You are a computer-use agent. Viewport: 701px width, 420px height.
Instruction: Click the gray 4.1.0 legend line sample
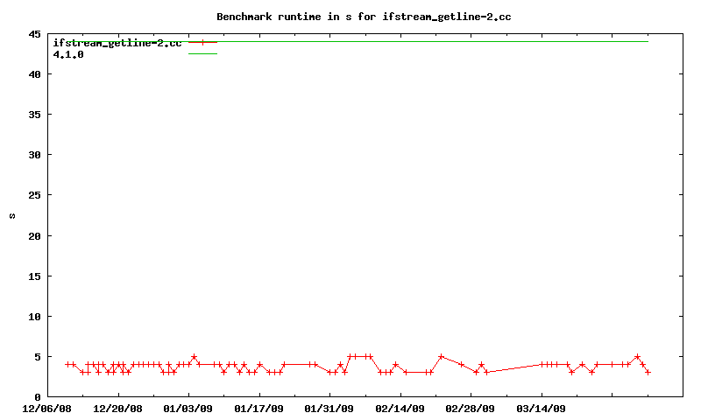(202, 54)
